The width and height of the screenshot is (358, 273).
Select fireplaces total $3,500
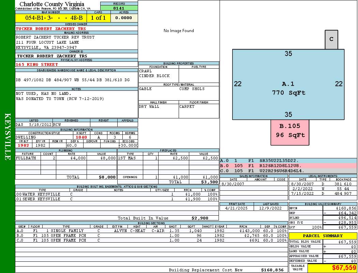click(x=210, y=182)
